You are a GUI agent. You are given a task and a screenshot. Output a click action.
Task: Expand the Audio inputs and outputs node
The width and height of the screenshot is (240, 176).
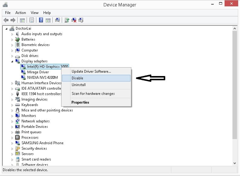click(12, 34)
